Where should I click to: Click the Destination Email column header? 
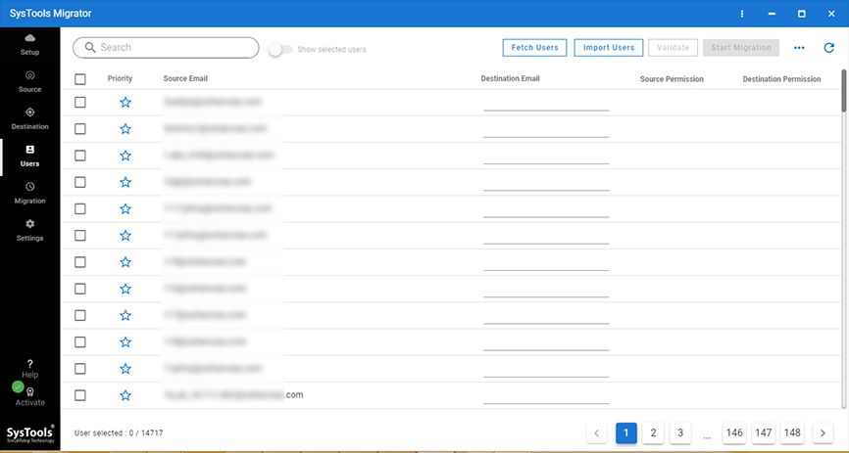(x=510, y=78)
